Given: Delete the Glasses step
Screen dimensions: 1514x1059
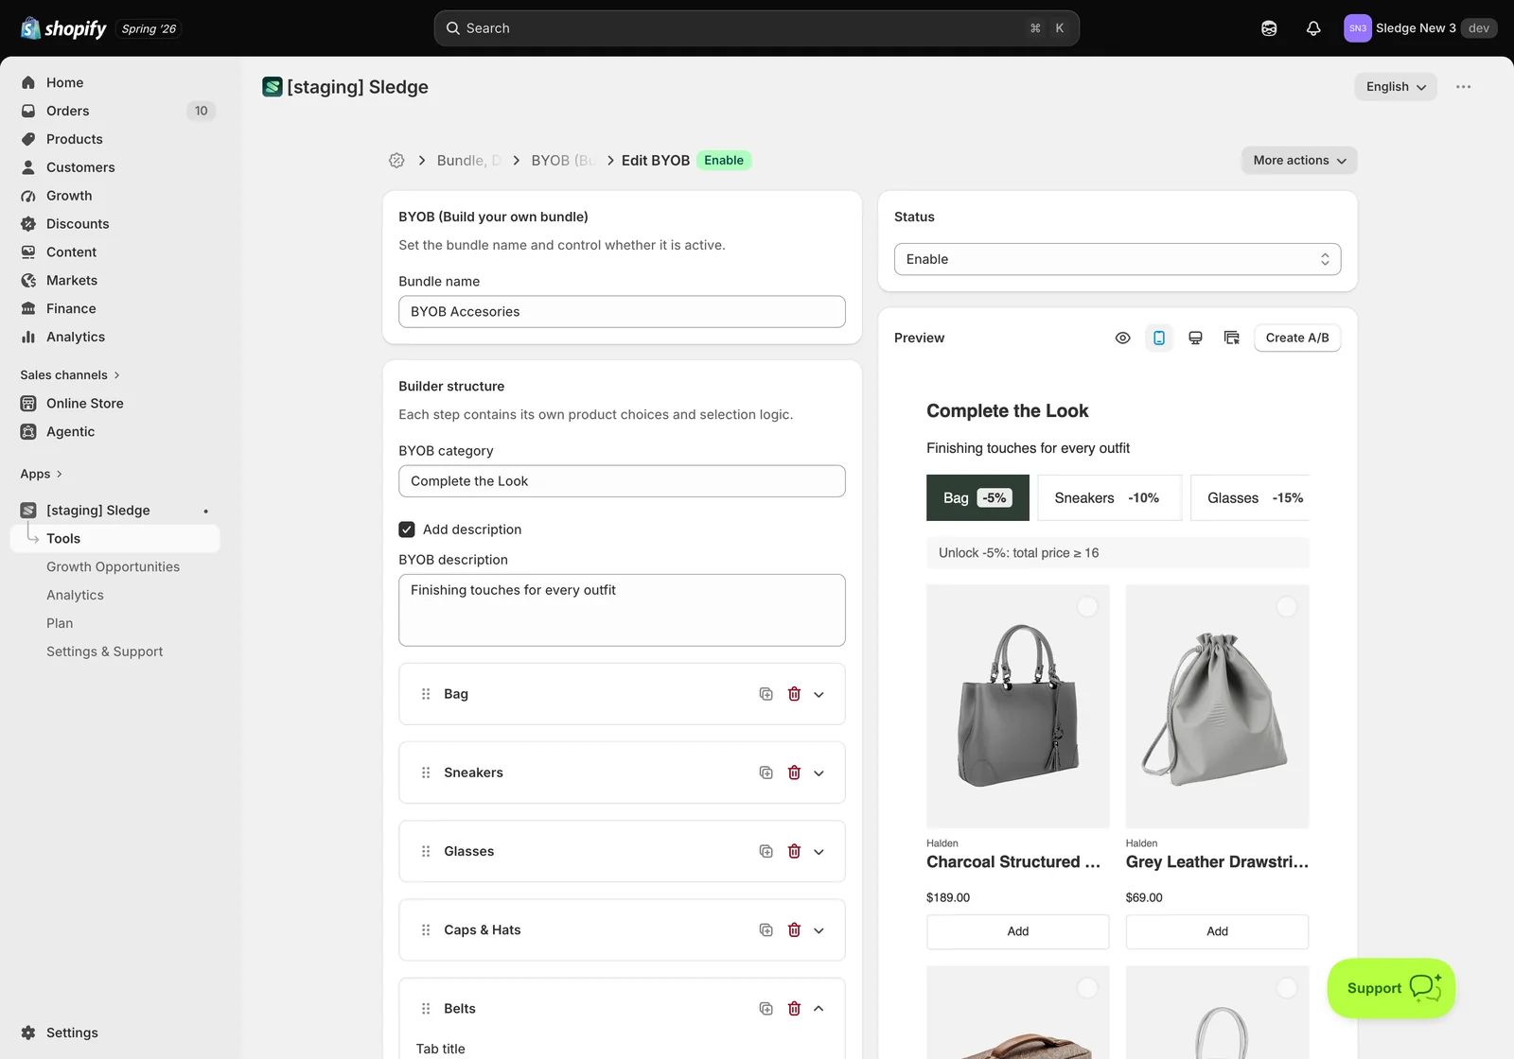Looking at the screenshot, I should (794, 851).
